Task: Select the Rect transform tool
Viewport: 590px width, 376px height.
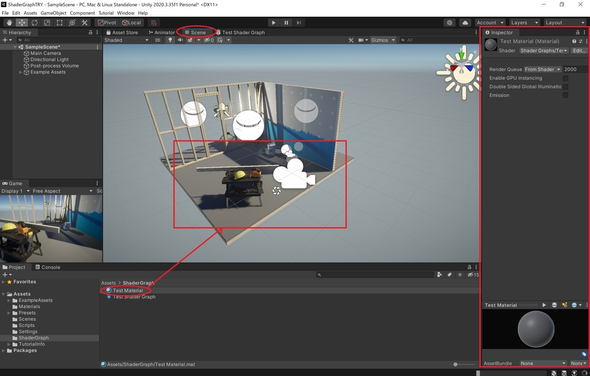Action: (59, 23)
